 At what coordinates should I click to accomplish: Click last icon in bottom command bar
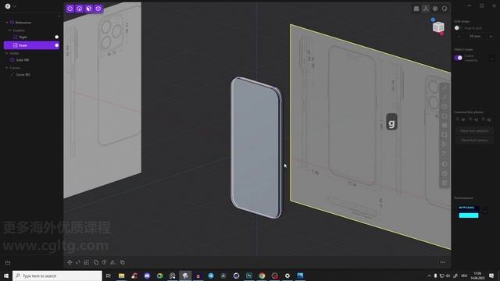point(123,262)
